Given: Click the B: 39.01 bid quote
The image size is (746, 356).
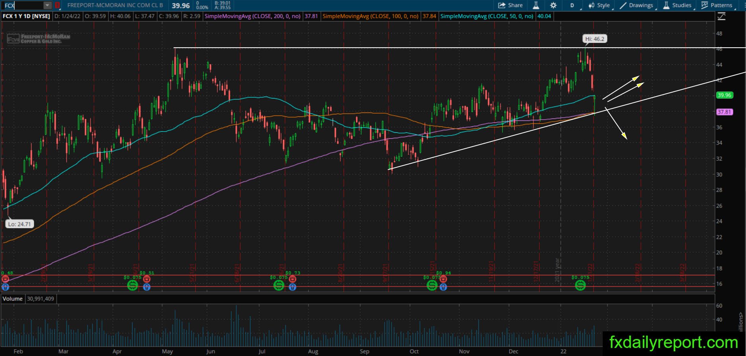Looking at the screenshot, I should tap(223, 3).
